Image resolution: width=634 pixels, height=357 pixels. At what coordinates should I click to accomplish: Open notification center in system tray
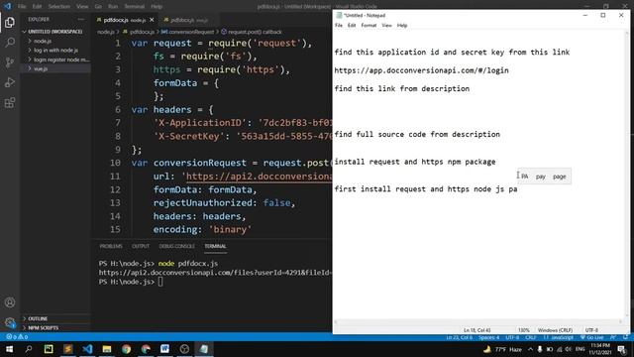point(622,349)
